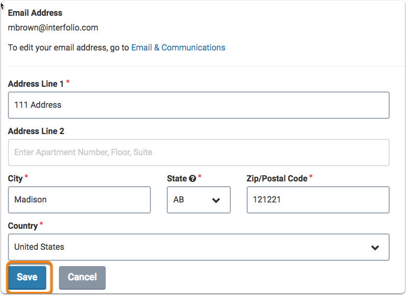
Task: Click the Address Line 2 label
Action: tap(36, 131)
